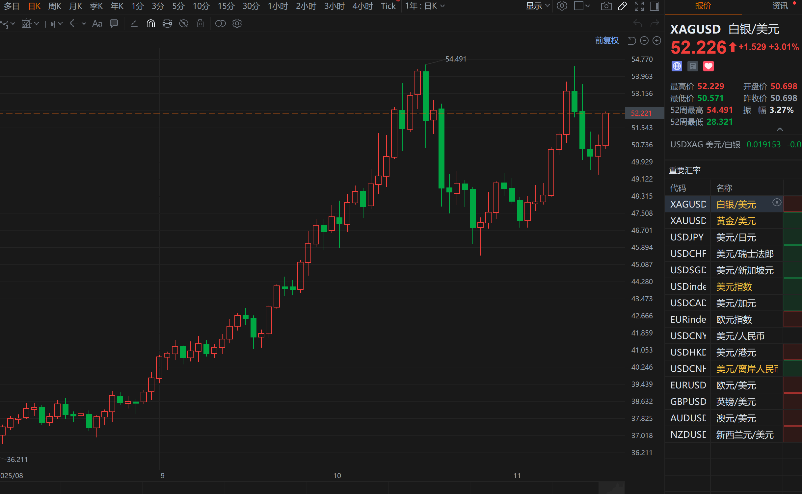Open the 显示 display dropdown

(537, 6)
